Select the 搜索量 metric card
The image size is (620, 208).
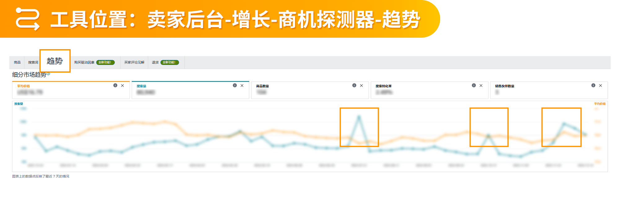pos(190,90)
